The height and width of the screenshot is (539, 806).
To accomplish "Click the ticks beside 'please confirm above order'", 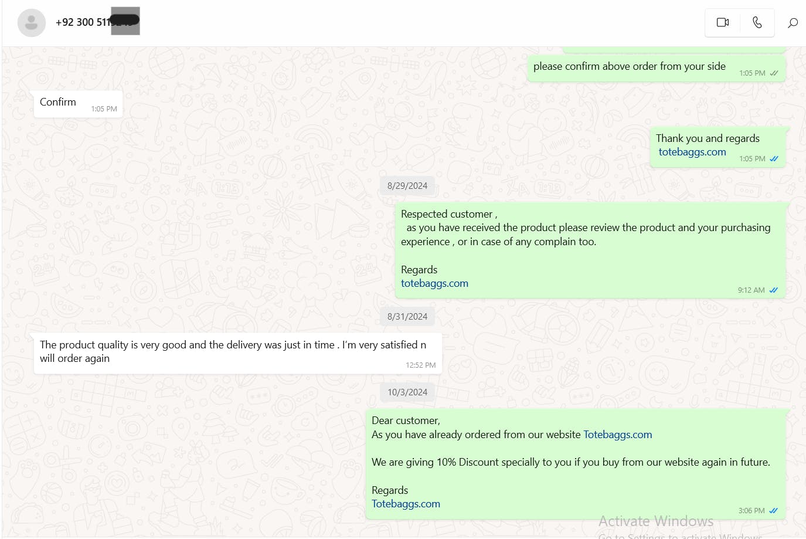I will coord(774,73).
